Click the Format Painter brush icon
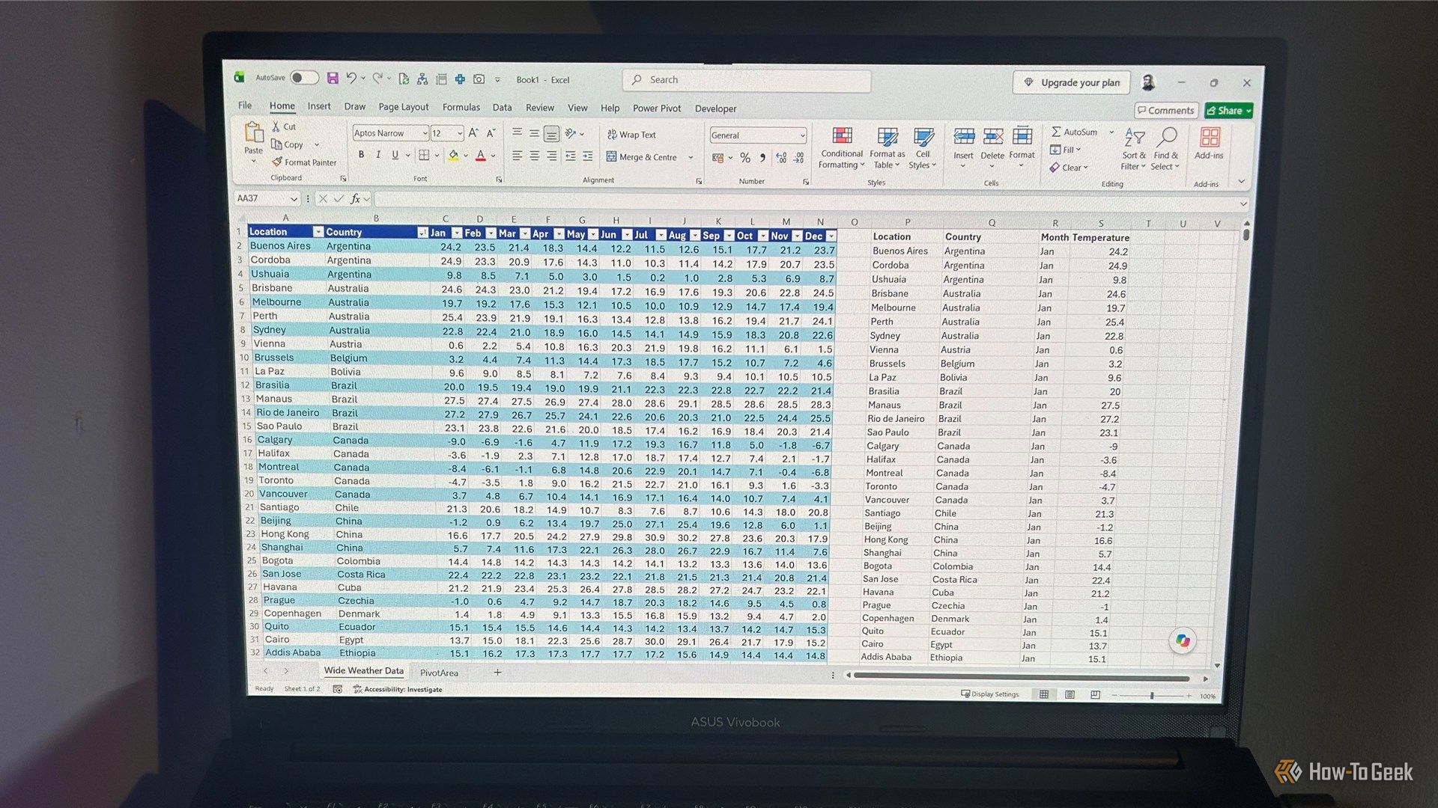This screenshot has height=808, width=1438. (277, 162)
